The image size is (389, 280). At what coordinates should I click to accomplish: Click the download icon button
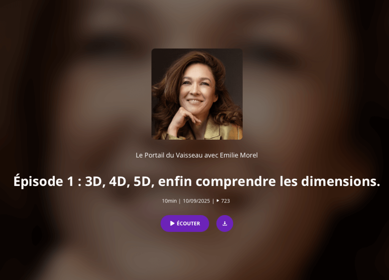pos(225,223)
